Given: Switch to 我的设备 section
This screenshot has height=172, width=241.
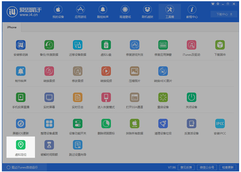Looking at the screenshot, I should click(58, 12).
